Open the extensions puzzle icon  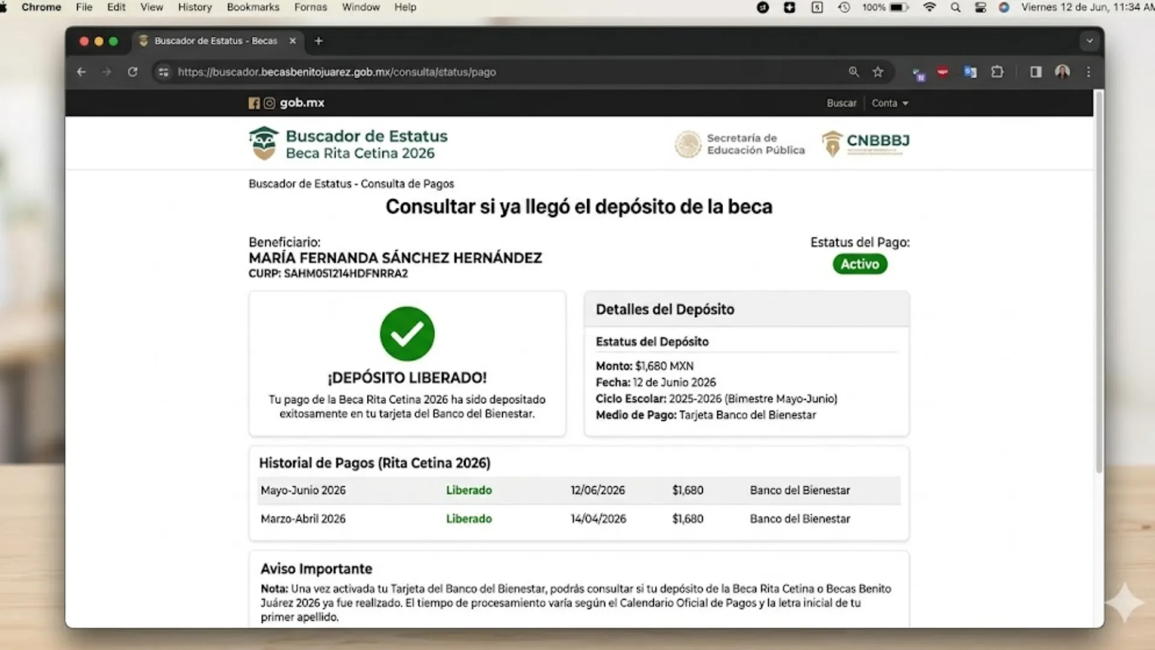(997, 72)
